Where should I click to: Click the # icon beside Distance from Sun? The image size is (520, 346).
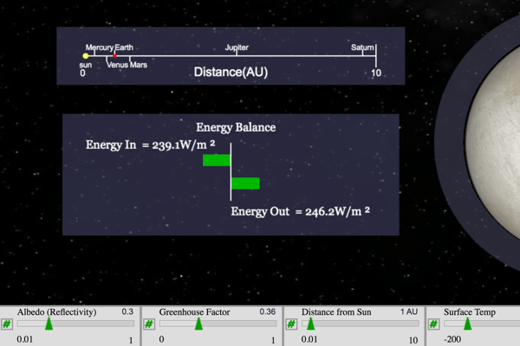click(291, 324)
